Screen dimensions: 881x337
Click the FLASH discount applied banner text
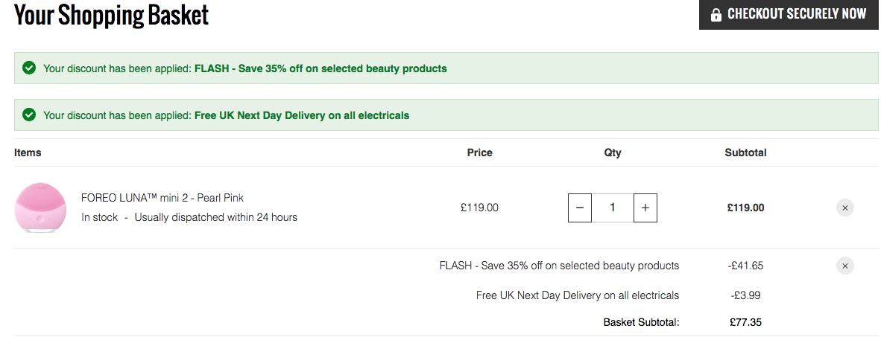click(x=245, y=68)
